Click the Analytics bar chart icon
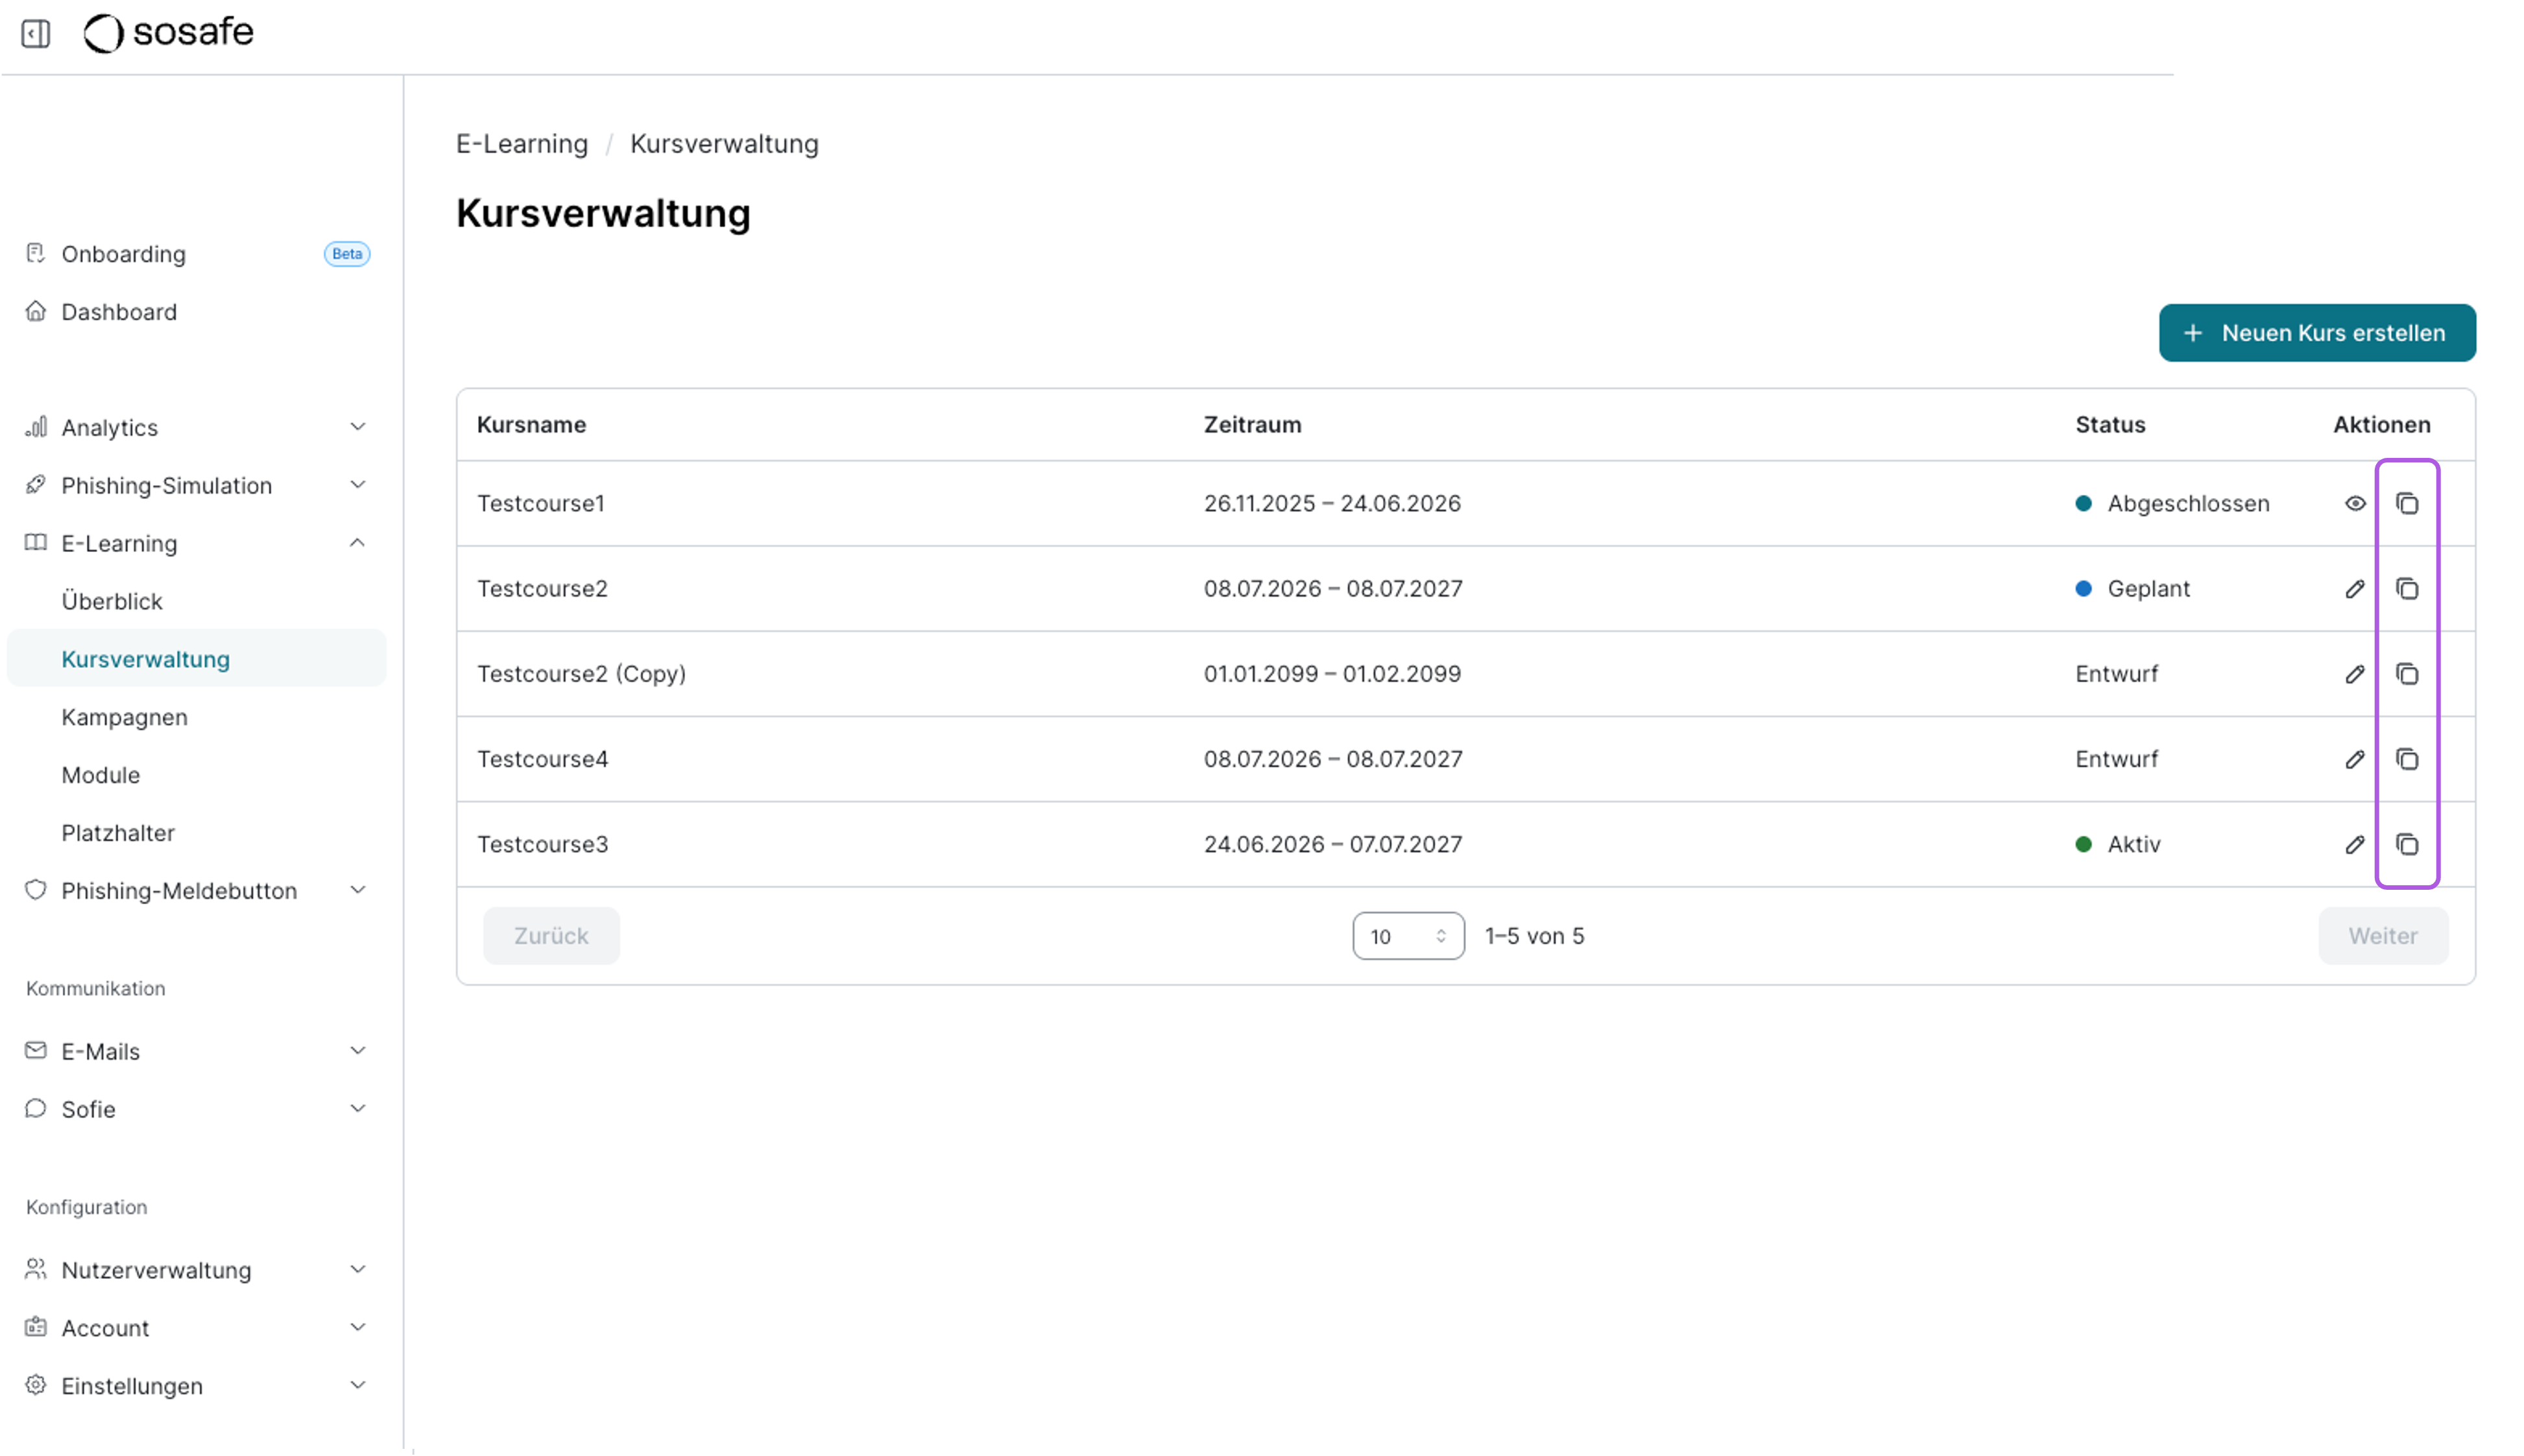The height and width of the screenshot is (1456, 2524). pyautogui.click(x=36, y=427)
